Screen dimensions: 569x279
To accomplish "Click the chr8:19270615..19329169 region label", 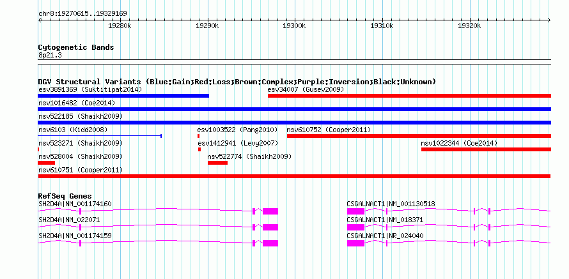I will coord(82,14).
